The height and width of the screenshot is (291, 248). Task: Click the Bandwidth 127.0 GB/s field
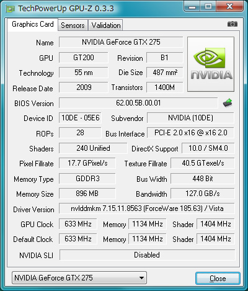point(203,194)
